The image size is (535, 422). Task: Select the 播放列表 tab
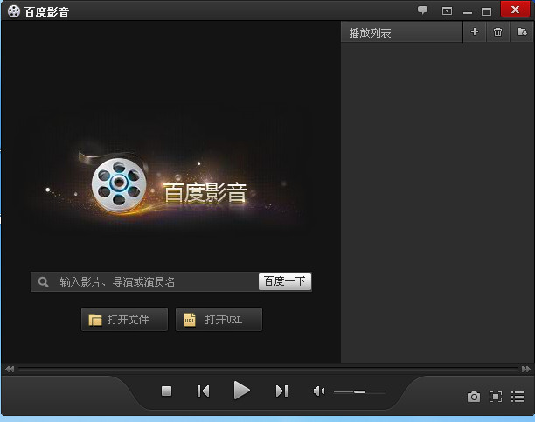(x=371, y=33)
